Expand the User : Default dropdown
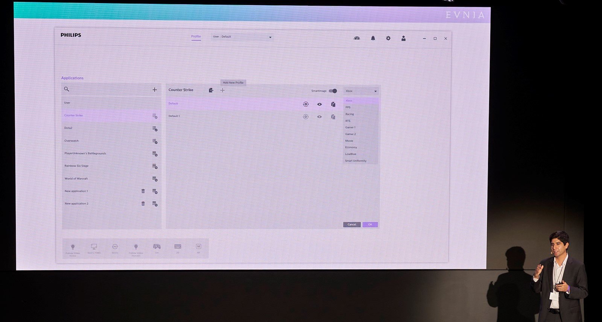 click(x=242, y=37)
